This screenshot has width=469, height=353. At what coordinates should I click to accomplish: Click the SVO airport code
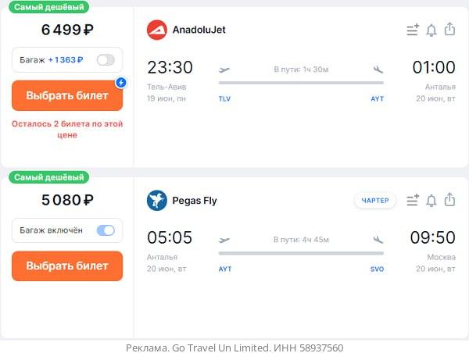click(377, 269)
